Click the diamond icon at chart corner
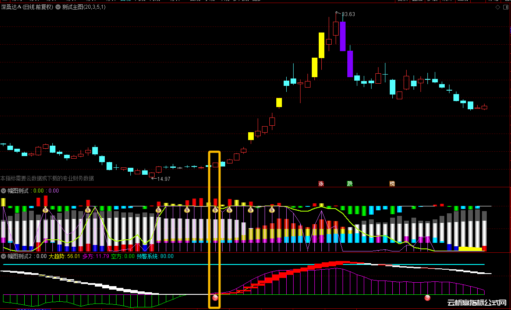 click(x=498, y=7)
